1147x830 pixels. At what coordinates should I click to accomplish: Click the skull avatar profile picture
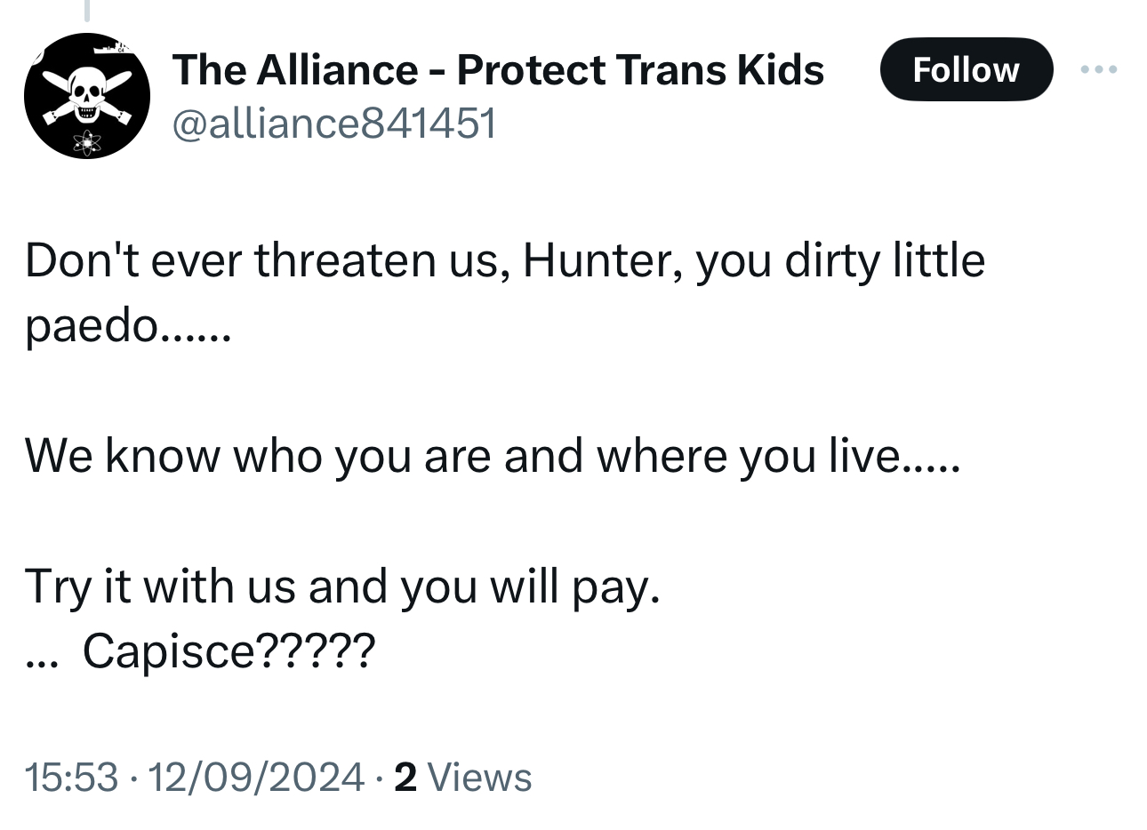coord(86,96)
